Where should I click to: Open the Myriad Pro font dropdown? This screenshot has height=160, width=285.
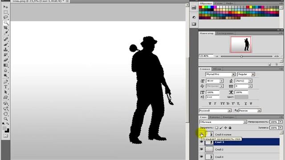233,74
